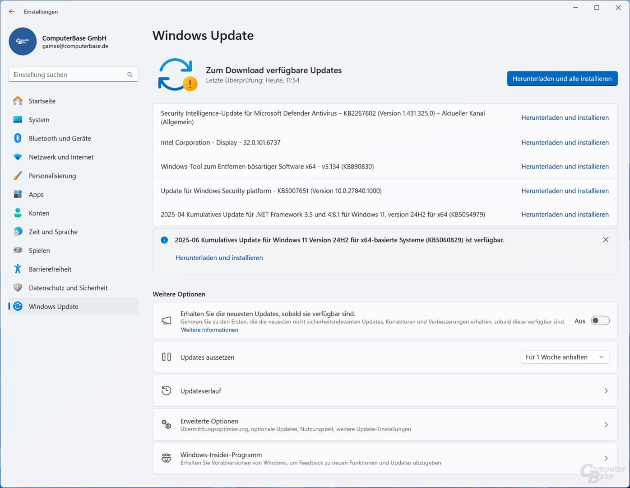Click the pause icon next to Updates aussetzen
Image resolution: width=630 pixels, height=488 pixels.
click(x=167, y=357)
